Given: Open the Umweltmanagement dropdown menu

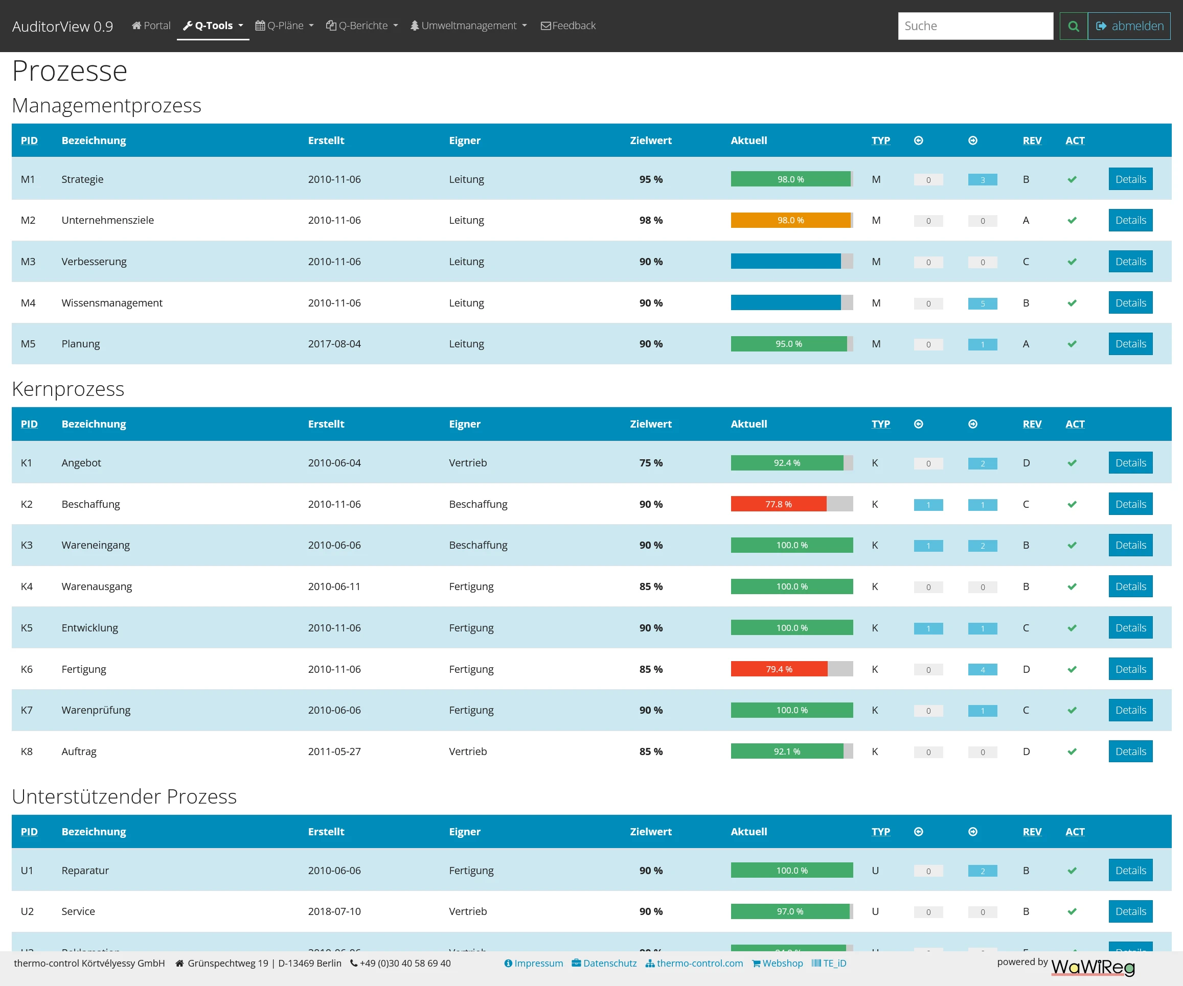Looking at the screenshot, I should tap(469, 26).
